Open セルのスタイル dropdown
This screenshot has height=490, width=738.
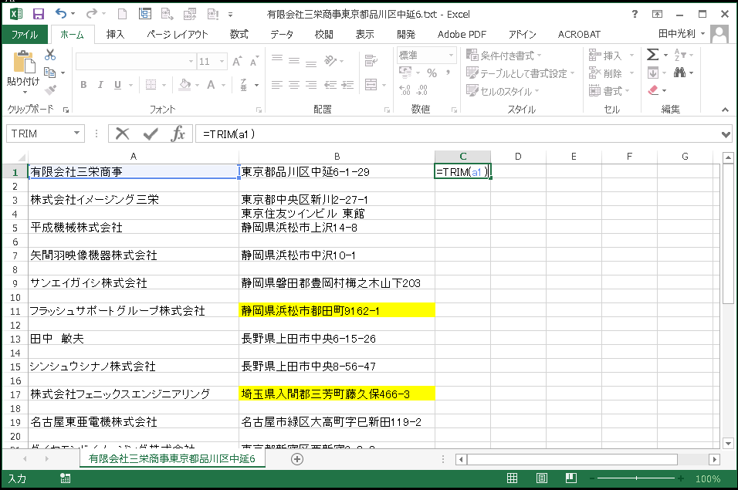coord(503,90)
